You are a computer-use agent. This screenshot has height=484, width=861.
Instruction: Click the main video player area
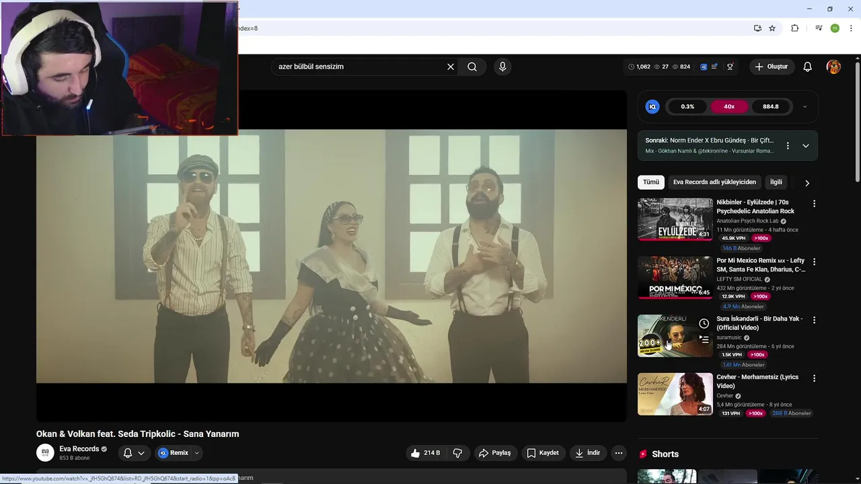332,256
